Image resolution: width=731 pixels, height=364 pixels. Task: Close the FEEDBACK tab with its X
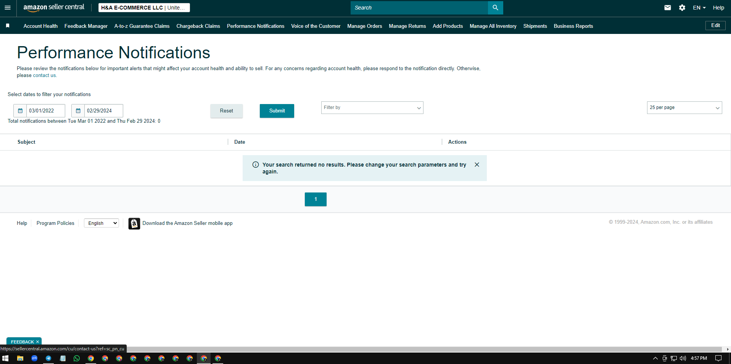pos(37,342)
